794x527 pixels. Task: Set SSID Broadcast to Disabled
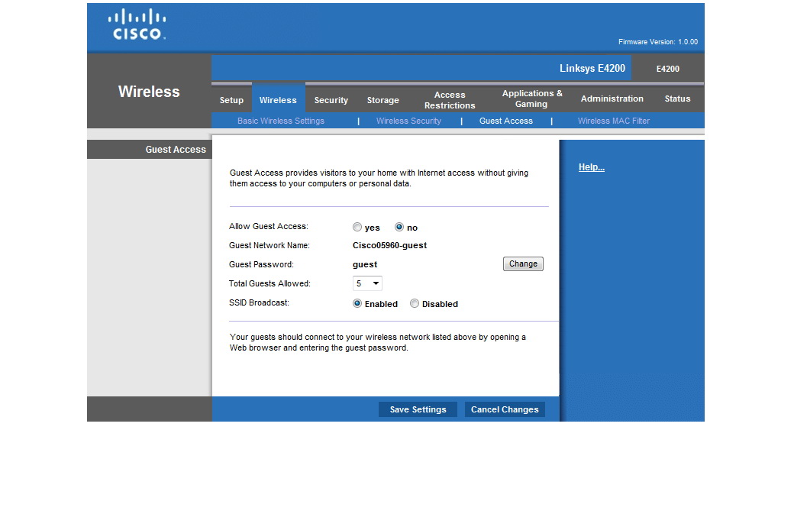[415, 304]
